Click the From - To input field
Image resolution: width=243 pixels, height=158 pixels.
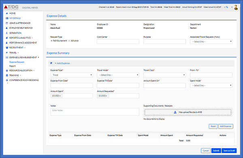(211, 75)
